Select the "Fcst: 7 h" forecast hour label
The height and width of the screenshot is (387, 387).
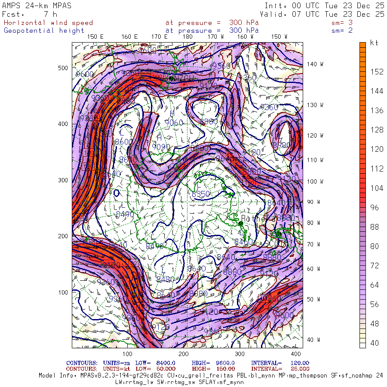pos(30,14)
